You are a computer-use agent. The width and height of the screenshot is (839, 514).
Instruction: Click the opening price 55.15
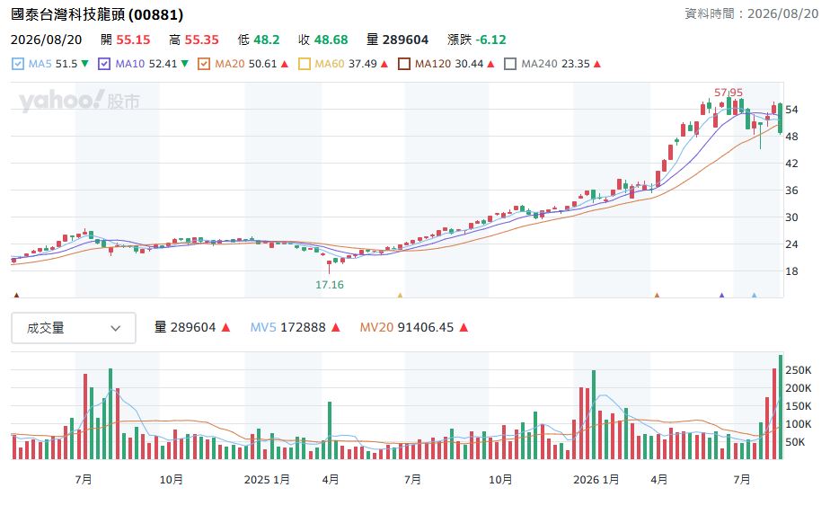pos(133,40)
